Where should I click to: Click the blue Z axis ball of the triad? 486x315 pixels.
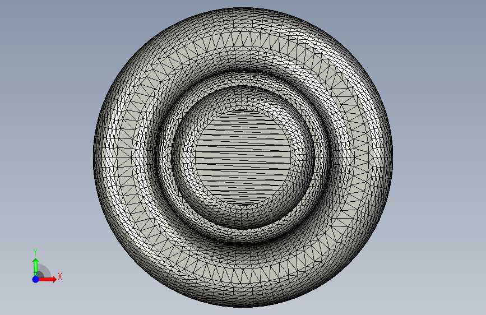pos(35,279)
